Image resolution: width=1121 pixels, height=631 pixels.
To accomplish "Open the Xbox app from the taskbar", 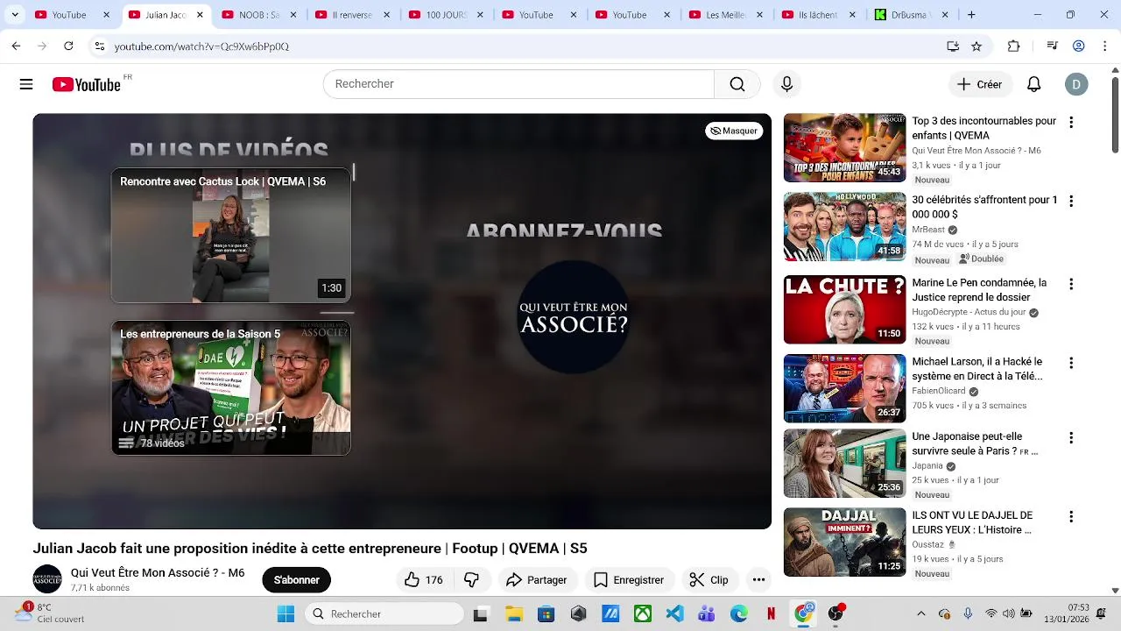I will pyautogui.click(x=643, y=613).
